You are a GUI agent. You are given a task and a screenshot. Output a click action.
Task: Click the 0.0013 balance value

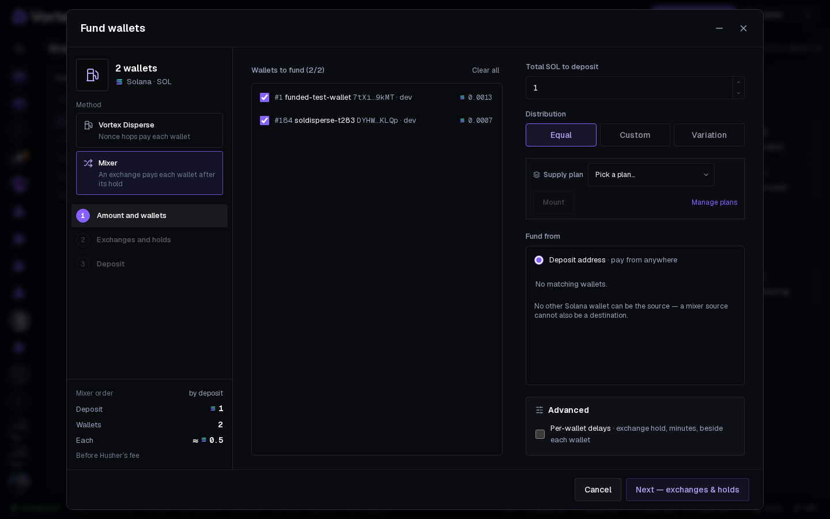coord(480,97)
